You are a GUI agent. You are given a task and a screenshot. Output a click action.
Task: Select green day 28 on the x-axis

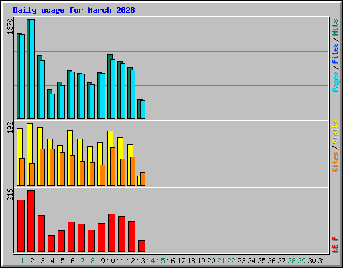coord(291,261)
